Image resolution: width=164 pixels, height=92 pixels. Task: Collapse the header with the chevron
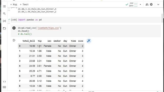pyautogui.click(x=158, y=5)
